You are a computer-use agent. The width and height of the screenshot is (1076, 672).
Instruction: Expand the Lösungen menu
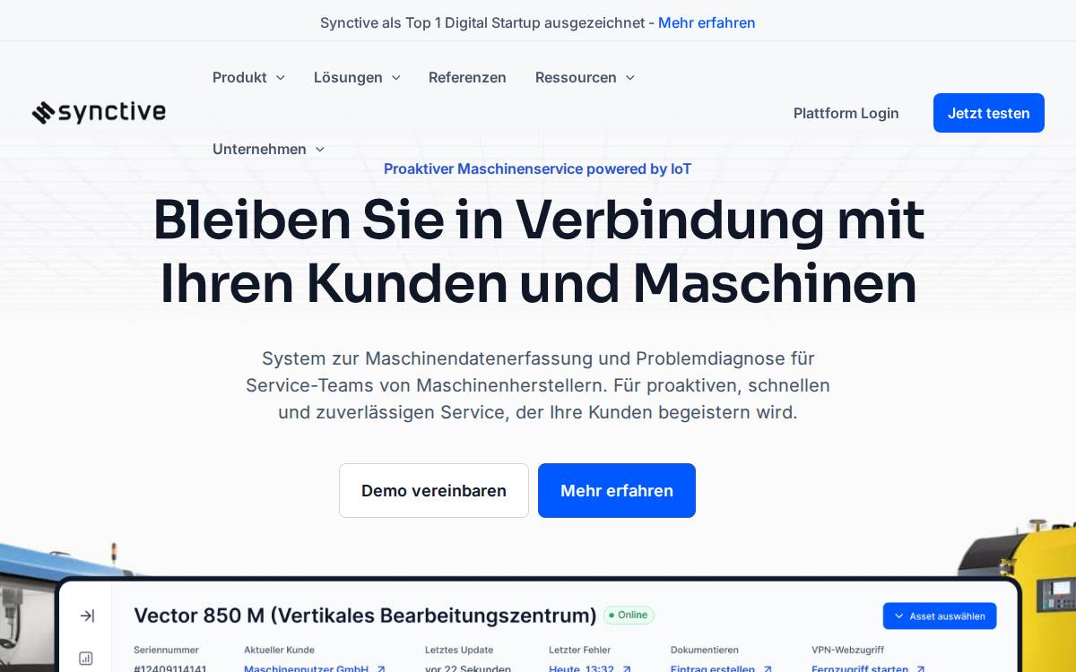click(x=357, y=77)
